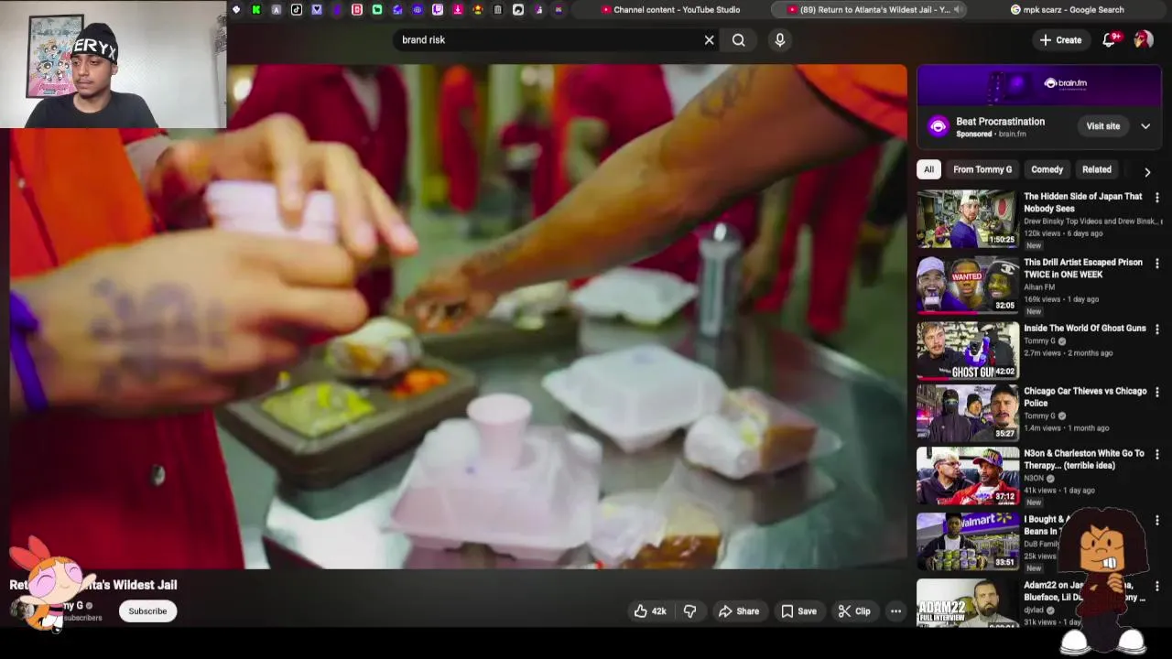Select the All filter chip
The width and height of the screenshot is (1172, 659).
click(928, 169)
